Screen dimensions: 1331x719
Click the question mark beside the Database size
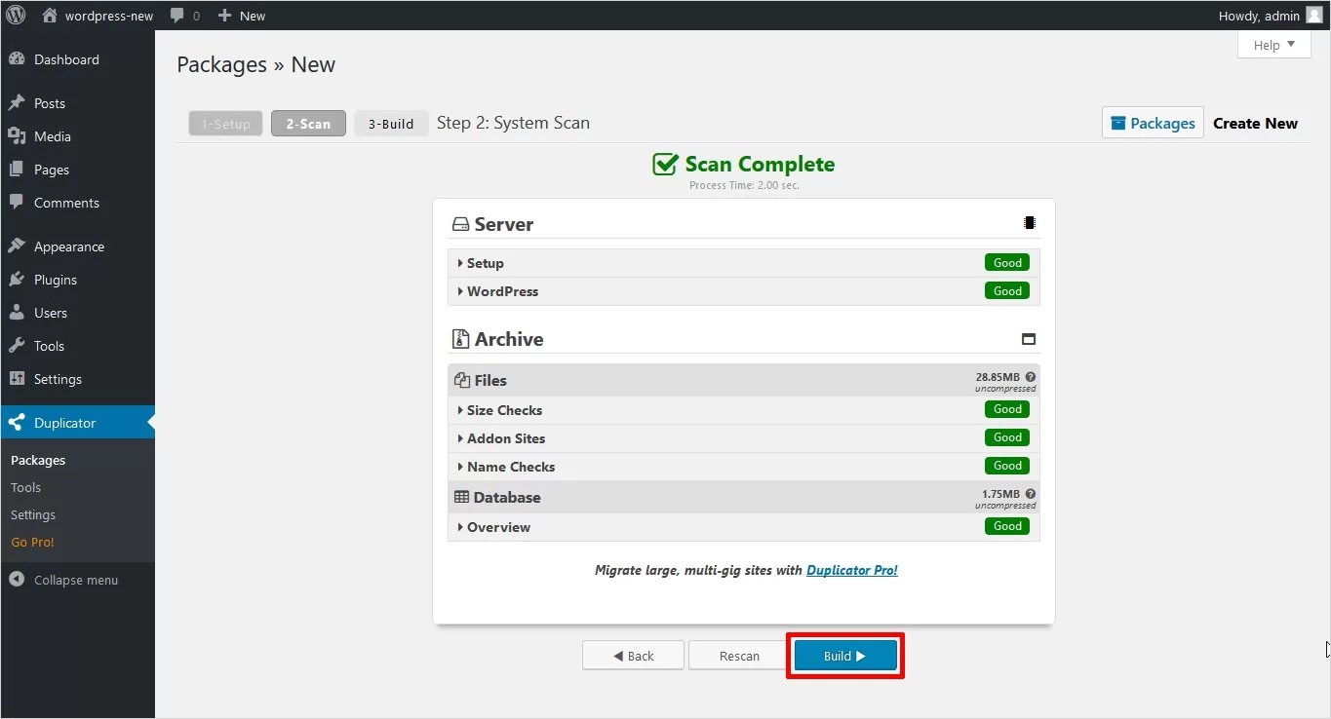click(x=1031, y=494)
